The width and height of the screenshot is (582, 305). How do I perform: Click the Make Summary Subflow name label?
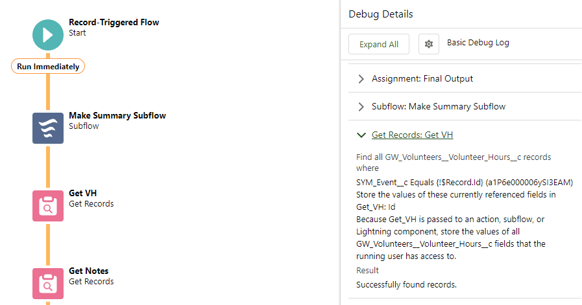[x=117, y=116]
